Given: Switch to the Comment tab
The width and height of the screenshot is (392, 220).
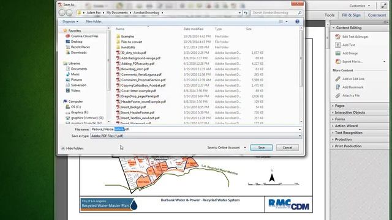Looking at the screenshot, I should 377,15.
